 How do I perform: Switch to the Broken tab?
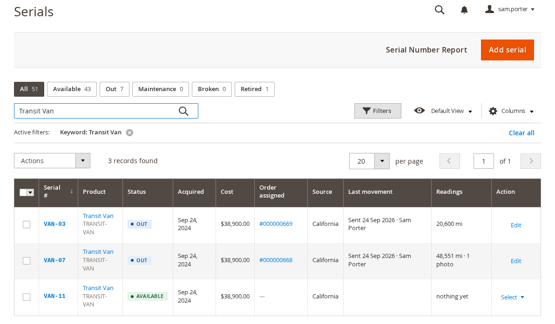[212, 89]
